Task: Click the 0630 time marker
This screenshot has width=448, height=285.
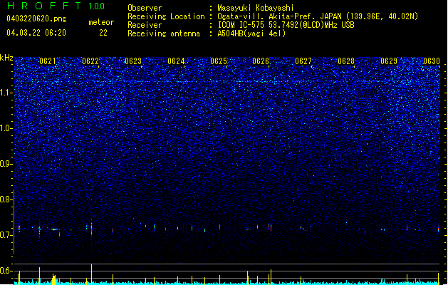Action: [432, 61]
